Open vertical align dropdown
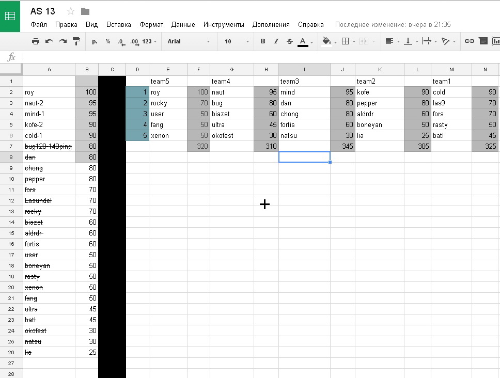500x378 pixels. [411, 41]
